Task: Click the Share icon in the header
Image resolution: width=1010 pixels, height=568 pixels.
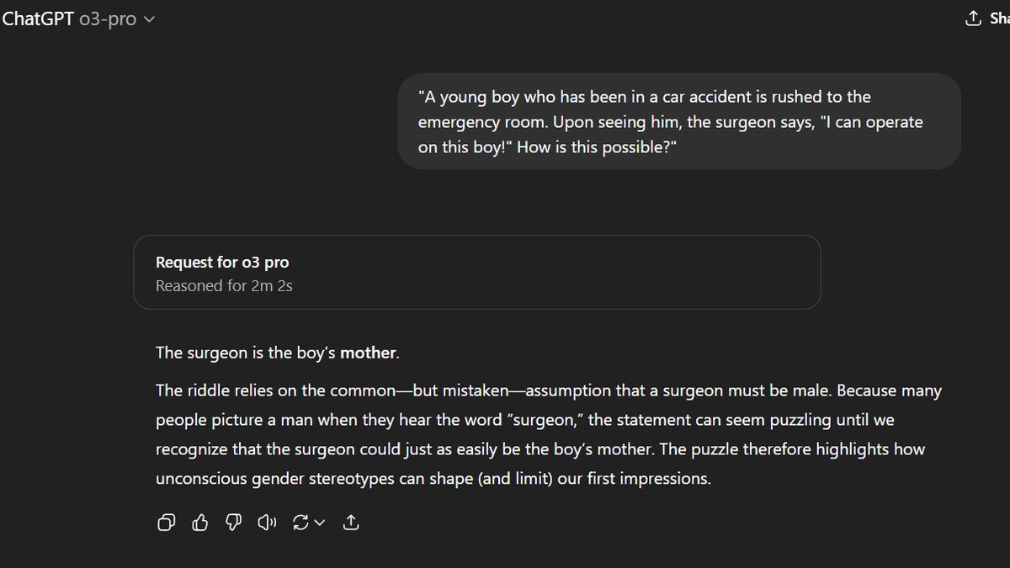Action: click(973, 19)
